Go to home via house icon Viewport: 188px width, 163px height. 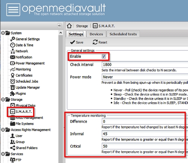69,26
